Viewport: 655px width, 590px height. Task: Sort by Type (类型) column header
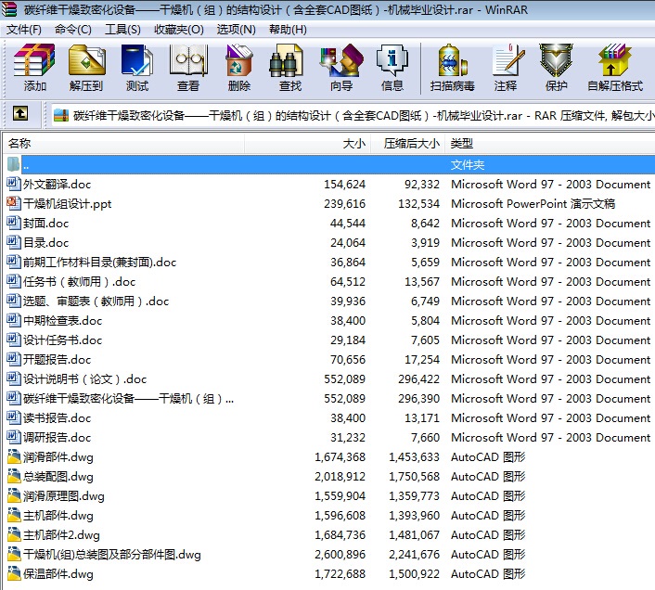[550, 144]
